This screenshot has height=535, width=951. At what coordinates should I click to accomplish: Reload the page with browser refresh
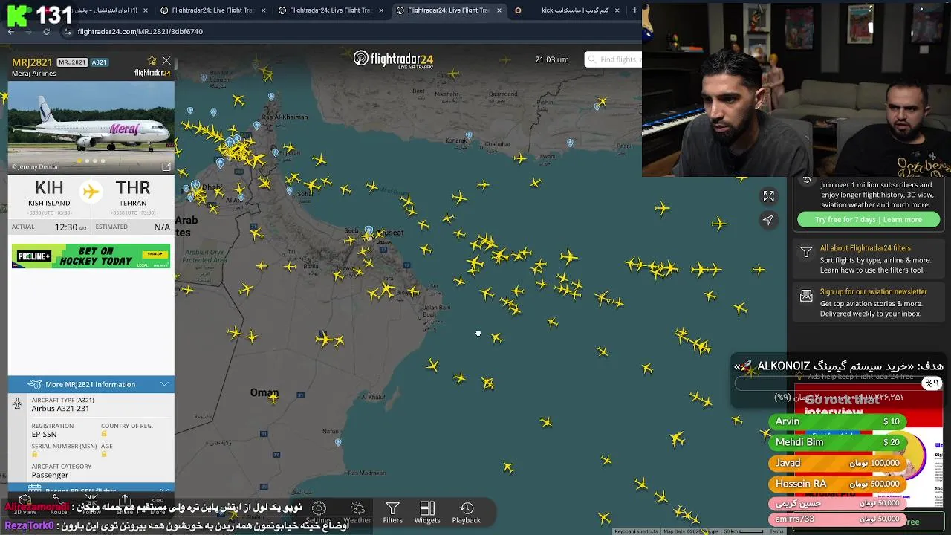tap(46, 31)
